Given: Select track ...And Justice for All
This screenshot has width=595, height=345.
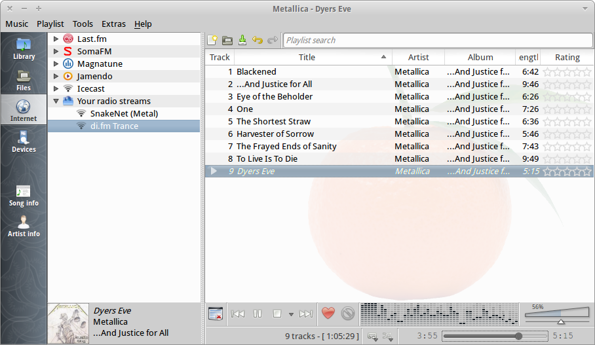Looking at the screenshot, I should 399,84.
